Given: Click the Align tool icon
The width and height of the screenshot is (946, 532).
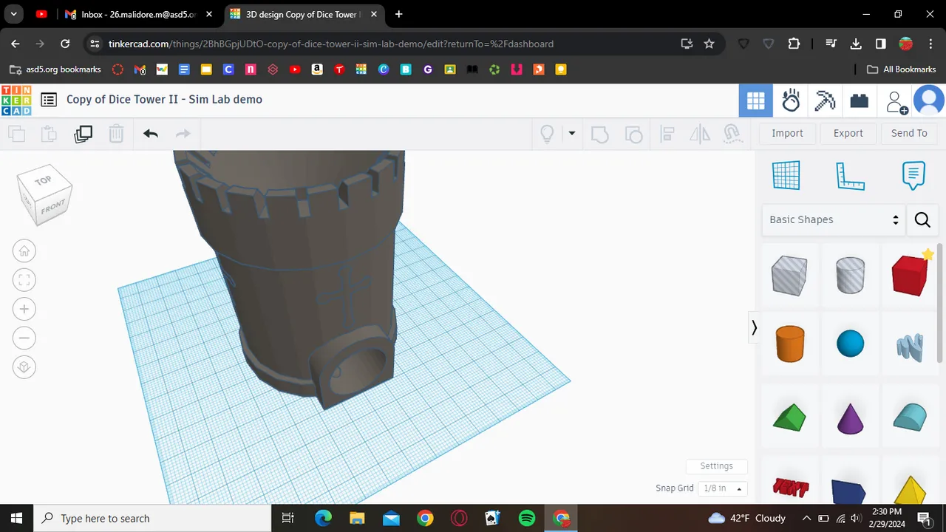Looking at the screenshot, I should [x=667, y=134].
